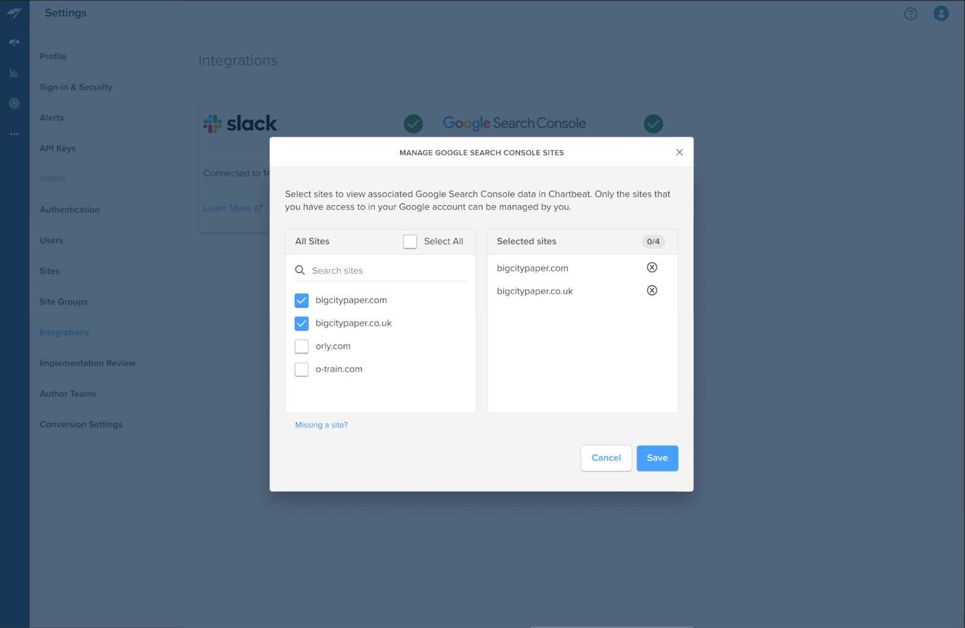Open Users settings
The image size is (965, 628).
click(51, 241)
